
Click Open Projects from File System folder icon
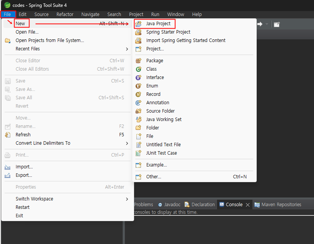pos(8,40)
